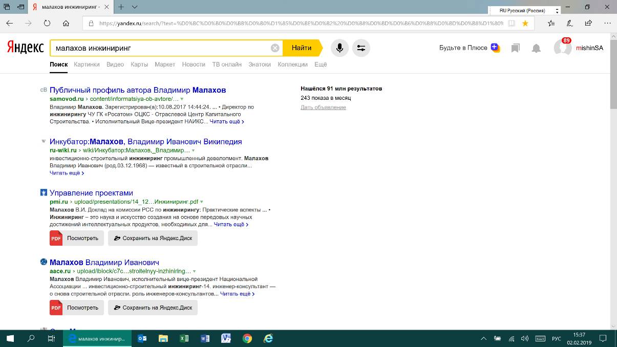Viewport: 617px width, 347px height.
Task: Open the search settings sliders icon
Action: pos(361,48)
